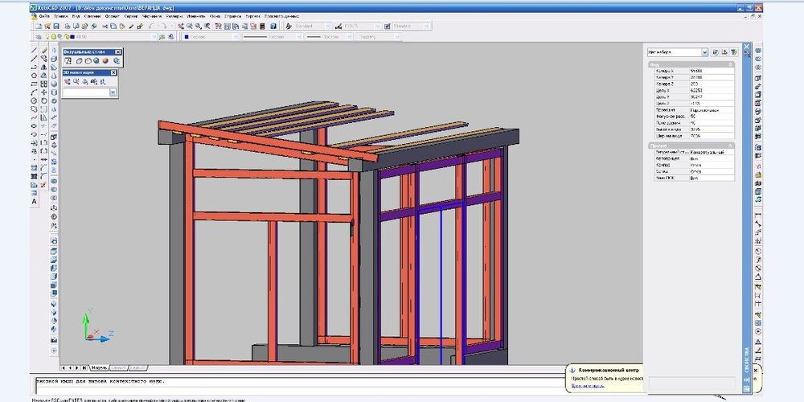This screenshot has height=402, width=804.
Task: Expand the 'No selection' object dropdown in Properties
Action: [x=704, y=51]
